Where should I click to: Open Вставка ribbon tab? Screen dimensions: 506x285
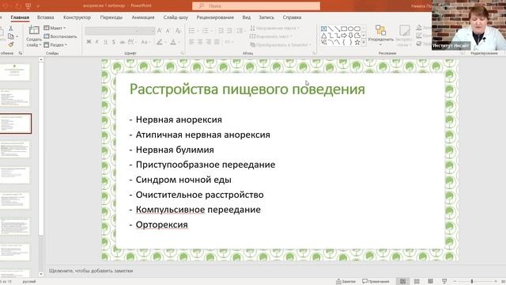click(x=45, y=17)
